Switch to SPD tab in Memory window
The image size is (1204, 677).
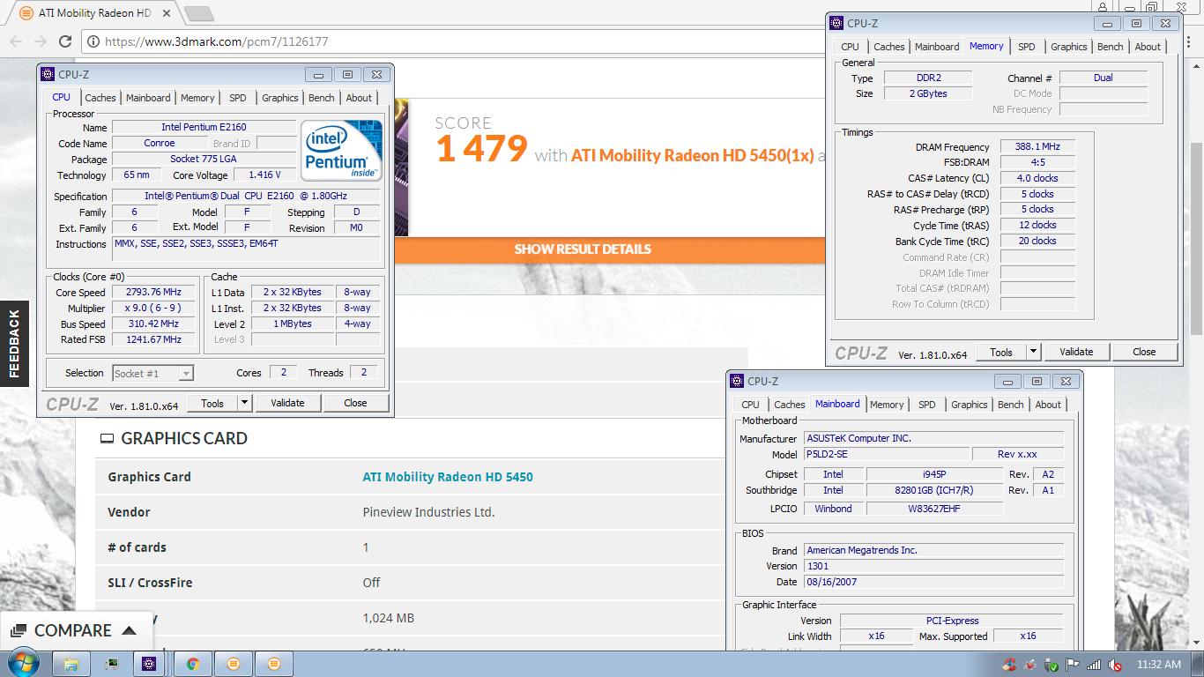pos(1027,47)
